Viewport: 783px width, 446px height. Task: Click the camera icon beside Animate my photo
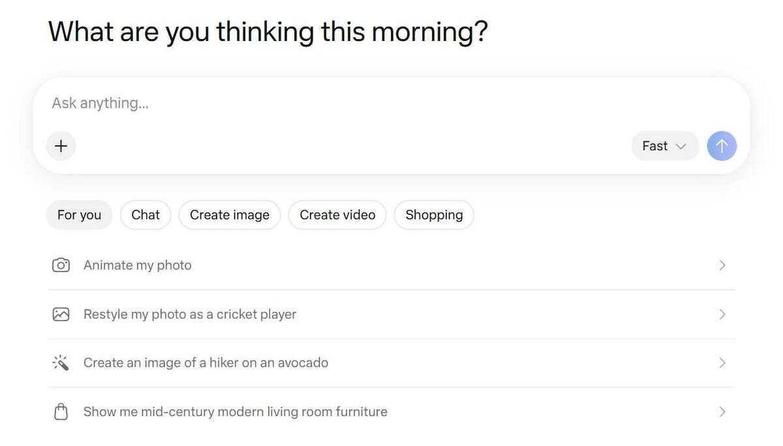(x=61, y=264)
